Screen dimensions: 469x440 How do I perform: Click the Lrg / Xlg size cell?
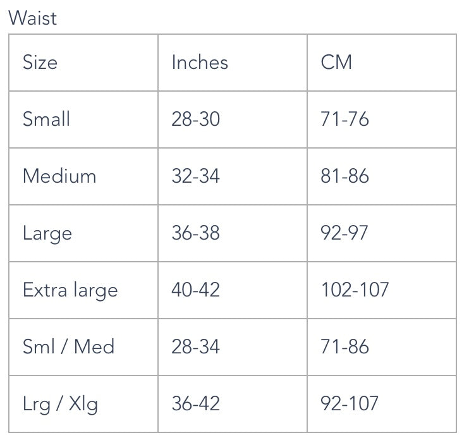pos(83,404)
